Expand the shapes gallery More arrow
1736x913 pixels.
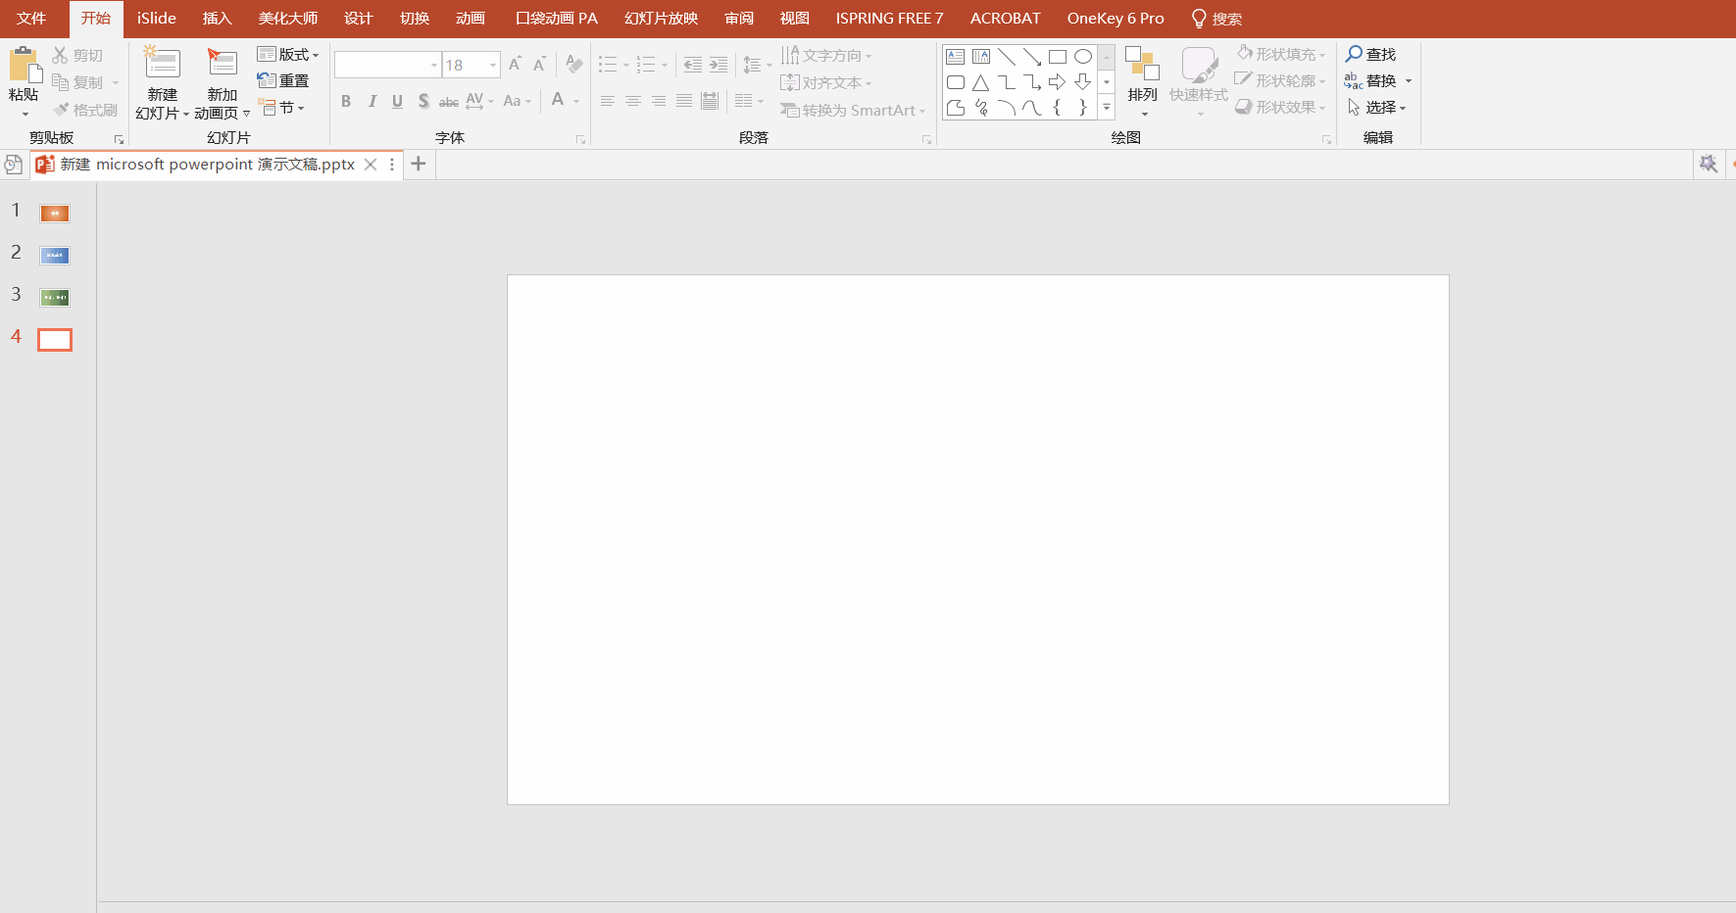click(1107, 108)
